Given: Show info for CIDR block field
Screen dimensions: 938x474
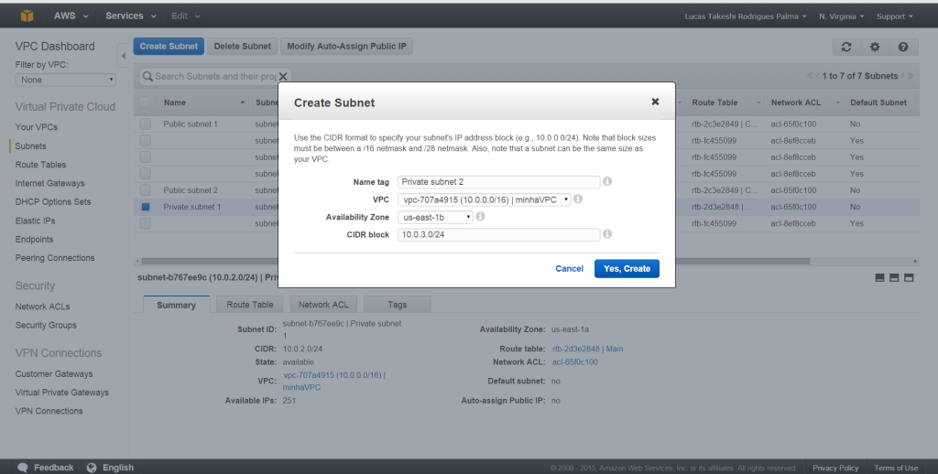Looking at the screenshot, I should (x=607, y=234).
